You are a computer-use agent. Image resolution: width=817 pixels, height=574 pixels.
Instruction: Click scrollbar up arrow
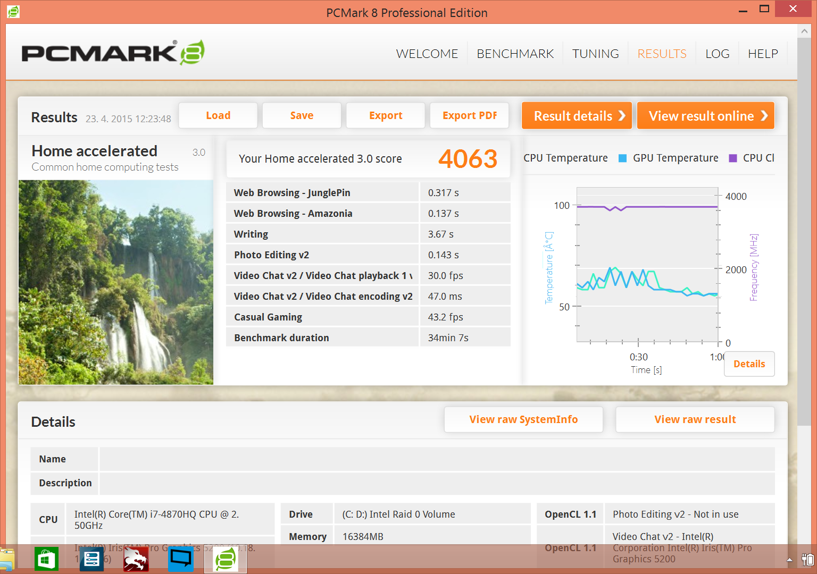804,31
